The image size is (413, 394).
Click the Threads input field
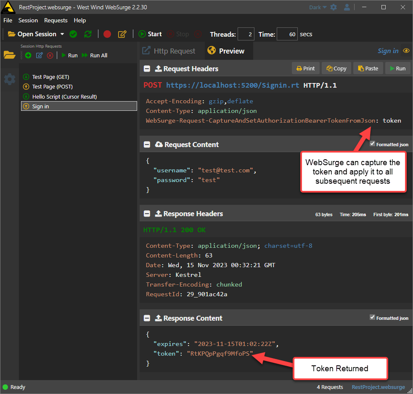(246, 34)
